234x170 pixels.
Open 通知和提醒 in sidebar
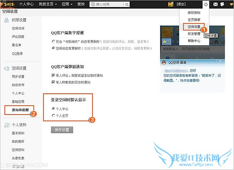20,110
